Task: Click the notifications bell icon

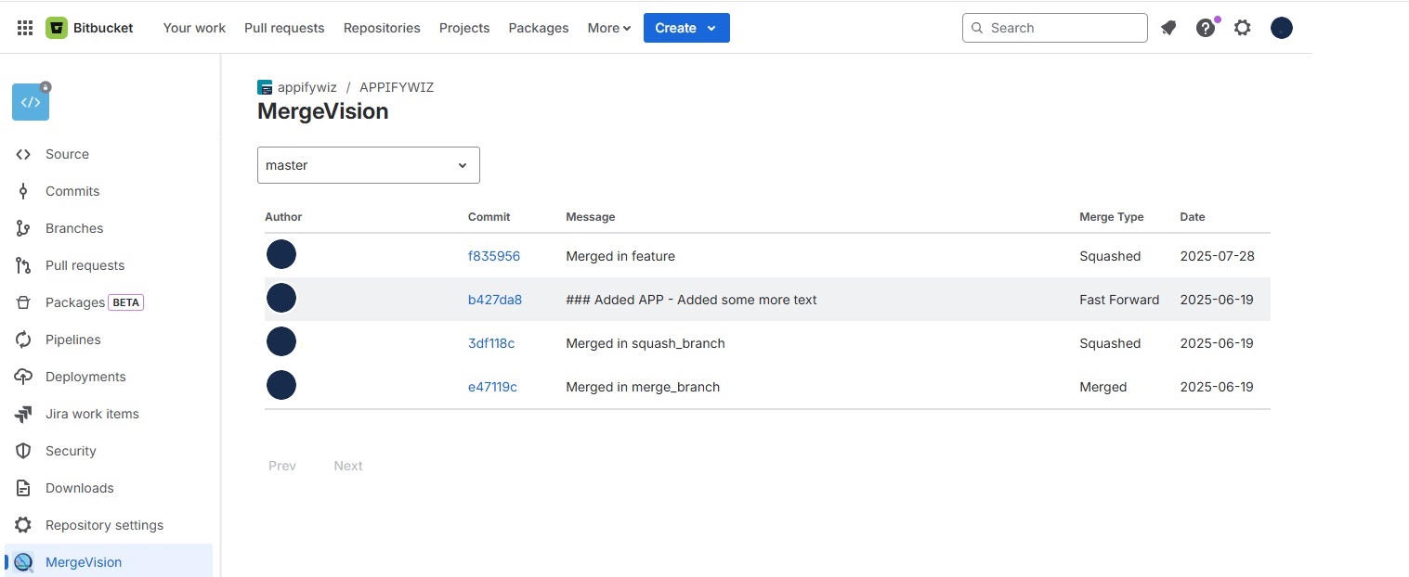Action: [1168, 28]
